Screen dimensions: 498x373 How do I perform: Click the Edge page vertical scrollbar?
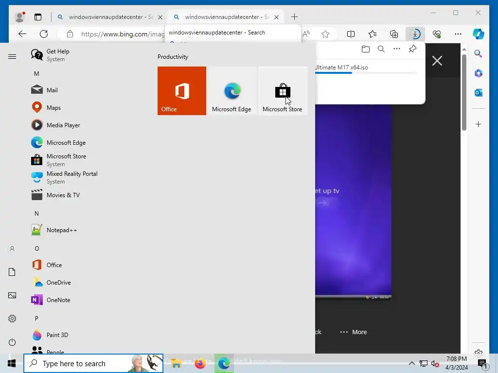[464, 92]
